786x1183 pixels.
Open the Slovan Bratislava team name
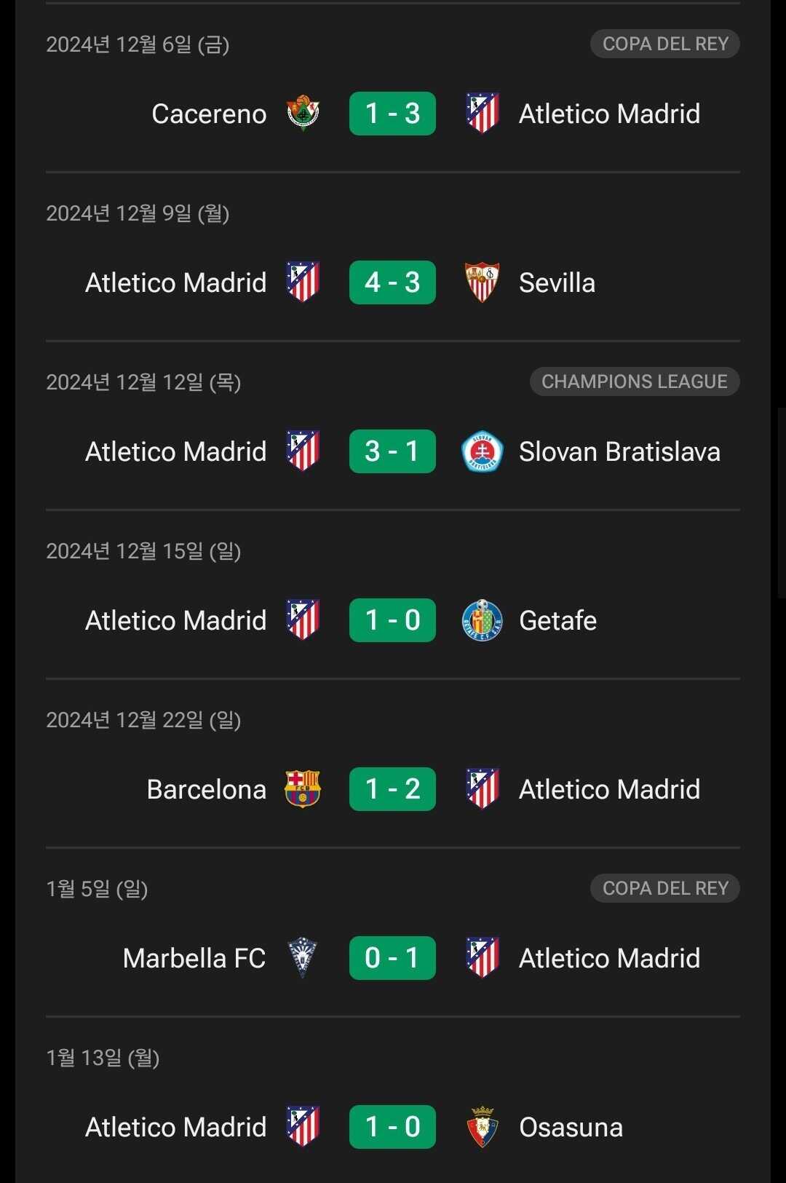[619, 451]
